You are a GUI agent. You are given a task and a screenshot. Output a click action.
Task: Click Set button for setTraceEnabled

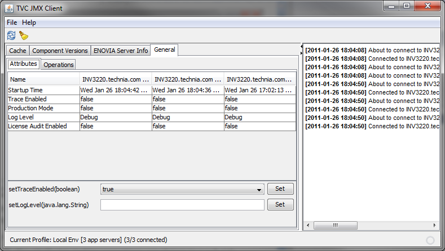280,189
